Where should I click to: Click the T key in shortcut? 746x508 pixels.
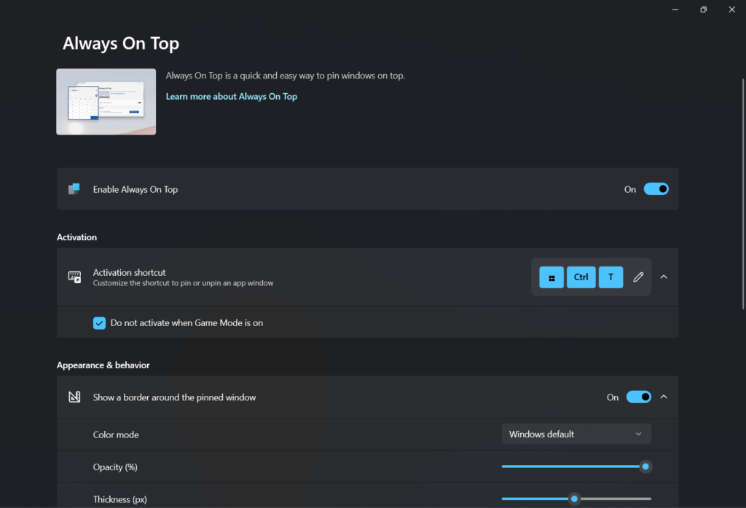(x=611, y=277)
